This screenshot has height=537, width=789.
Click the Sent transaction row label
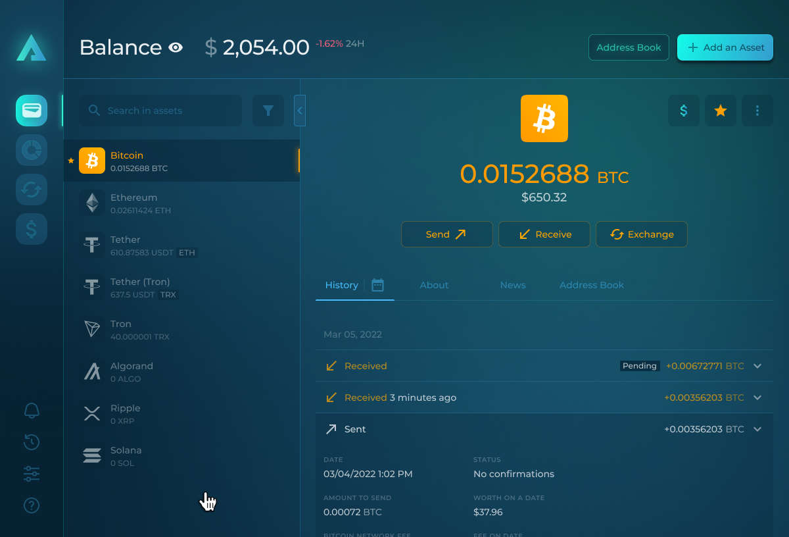(355, 429)
